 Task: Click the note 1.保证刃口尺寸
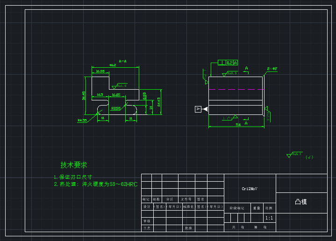(x=73, y=177)
